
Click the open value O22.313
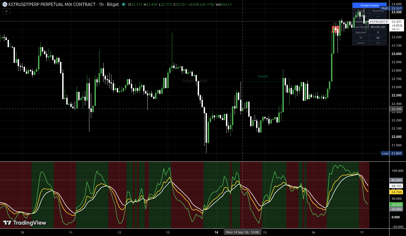point(135,5)
